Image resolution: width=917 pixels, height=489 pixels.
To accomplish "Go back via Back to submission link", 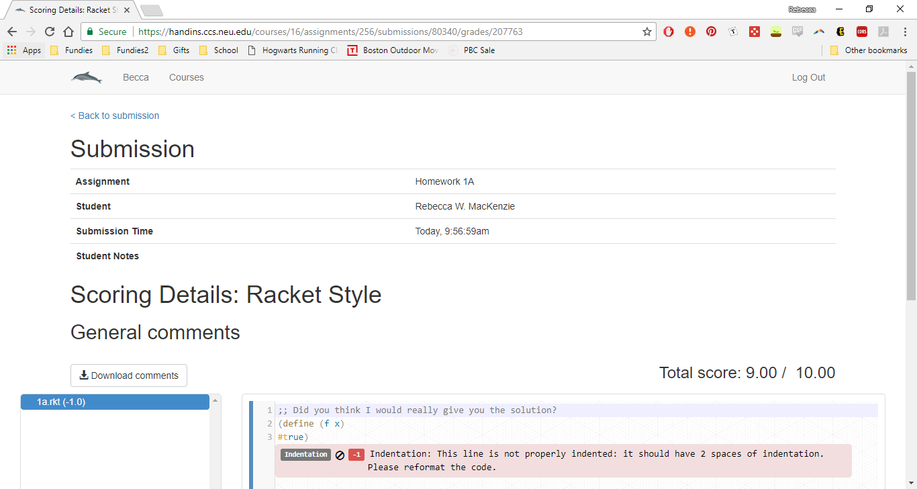I will pyautogui.click(x=115, y=116).
